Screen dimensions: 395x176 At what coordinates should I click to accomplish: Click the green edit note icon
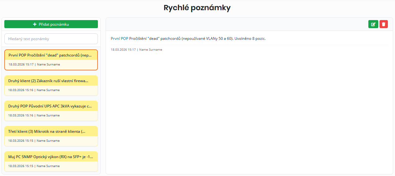(x=373, y=24)
